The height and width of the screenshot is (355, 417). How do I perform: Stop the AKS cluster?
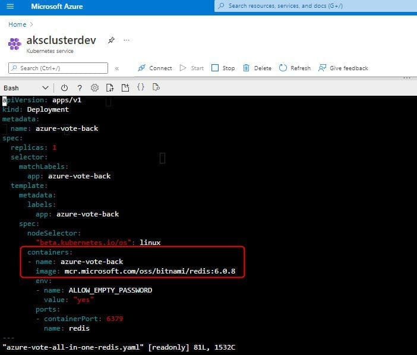pyautogui.click(x=223, y=68)
